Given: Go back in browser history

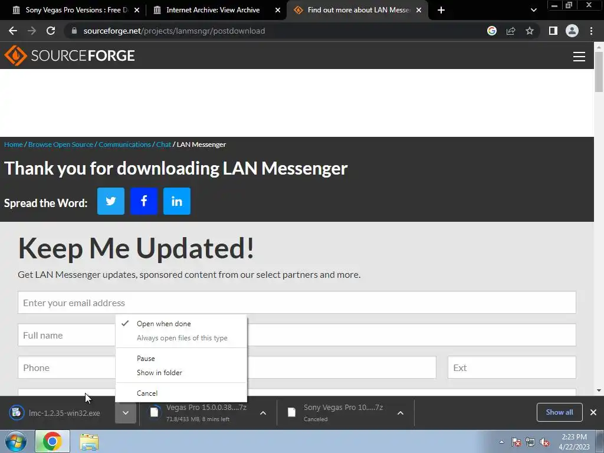Looking at the screenshot, I should (13, 31).
